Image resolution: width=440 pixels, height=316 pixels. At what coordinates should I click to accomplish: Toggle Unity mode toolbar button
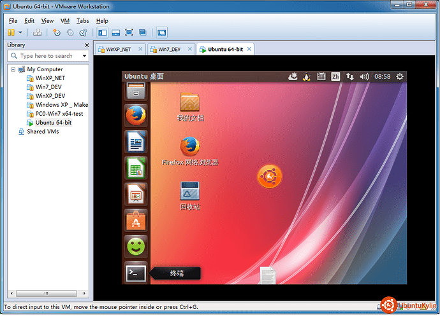[x=143, y=32]
